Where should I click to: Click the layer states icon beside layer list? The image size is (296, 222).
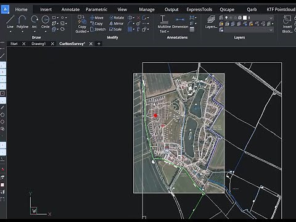pyautogui.click(x=221, y=18)
